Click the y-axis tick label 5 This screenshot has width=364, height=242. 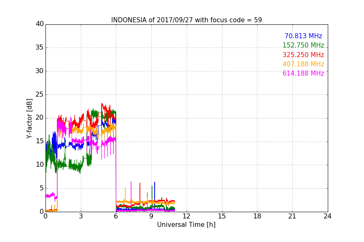coord(42,188)
